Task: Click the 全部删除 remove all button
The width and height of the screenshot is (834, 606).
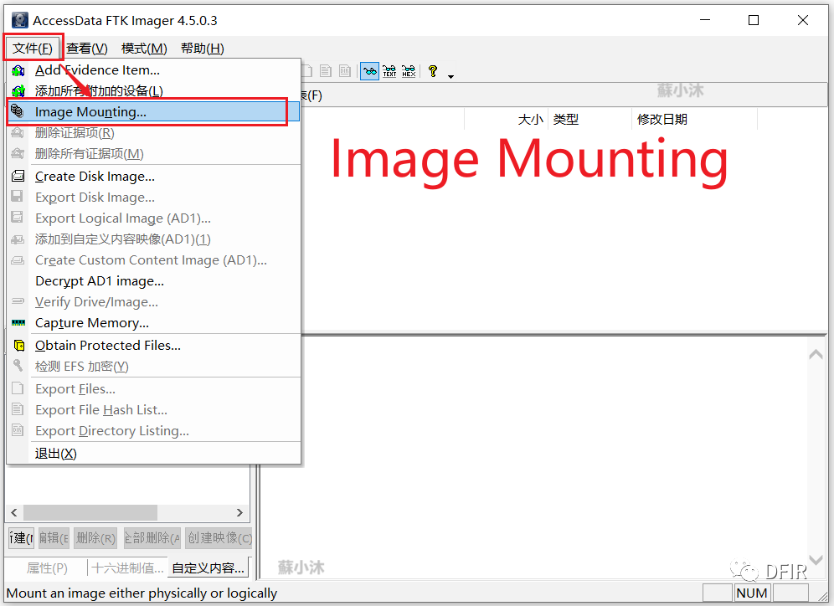Action: (x=152, y=538)
